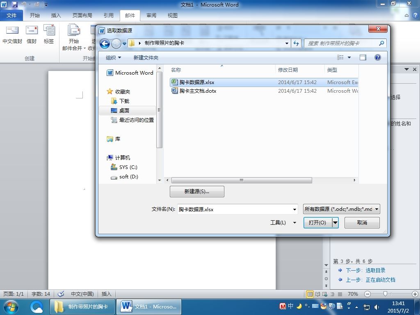Click the Windows Start button
The width and height of the screenshot is (420, 315).
pyautogui.click(x=11, y=307)
